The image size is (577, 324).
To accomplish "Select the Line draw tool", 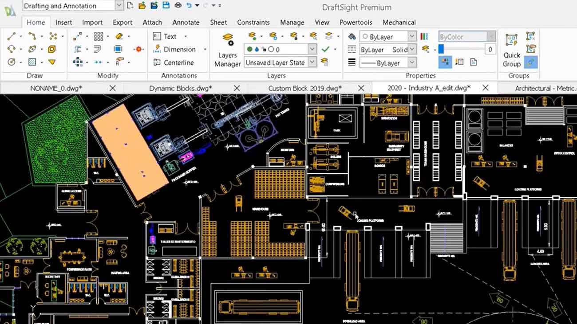I will pos(11,36).
